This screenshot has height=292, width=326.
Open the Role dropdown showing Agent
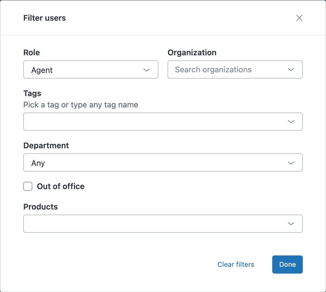[91, 69]
